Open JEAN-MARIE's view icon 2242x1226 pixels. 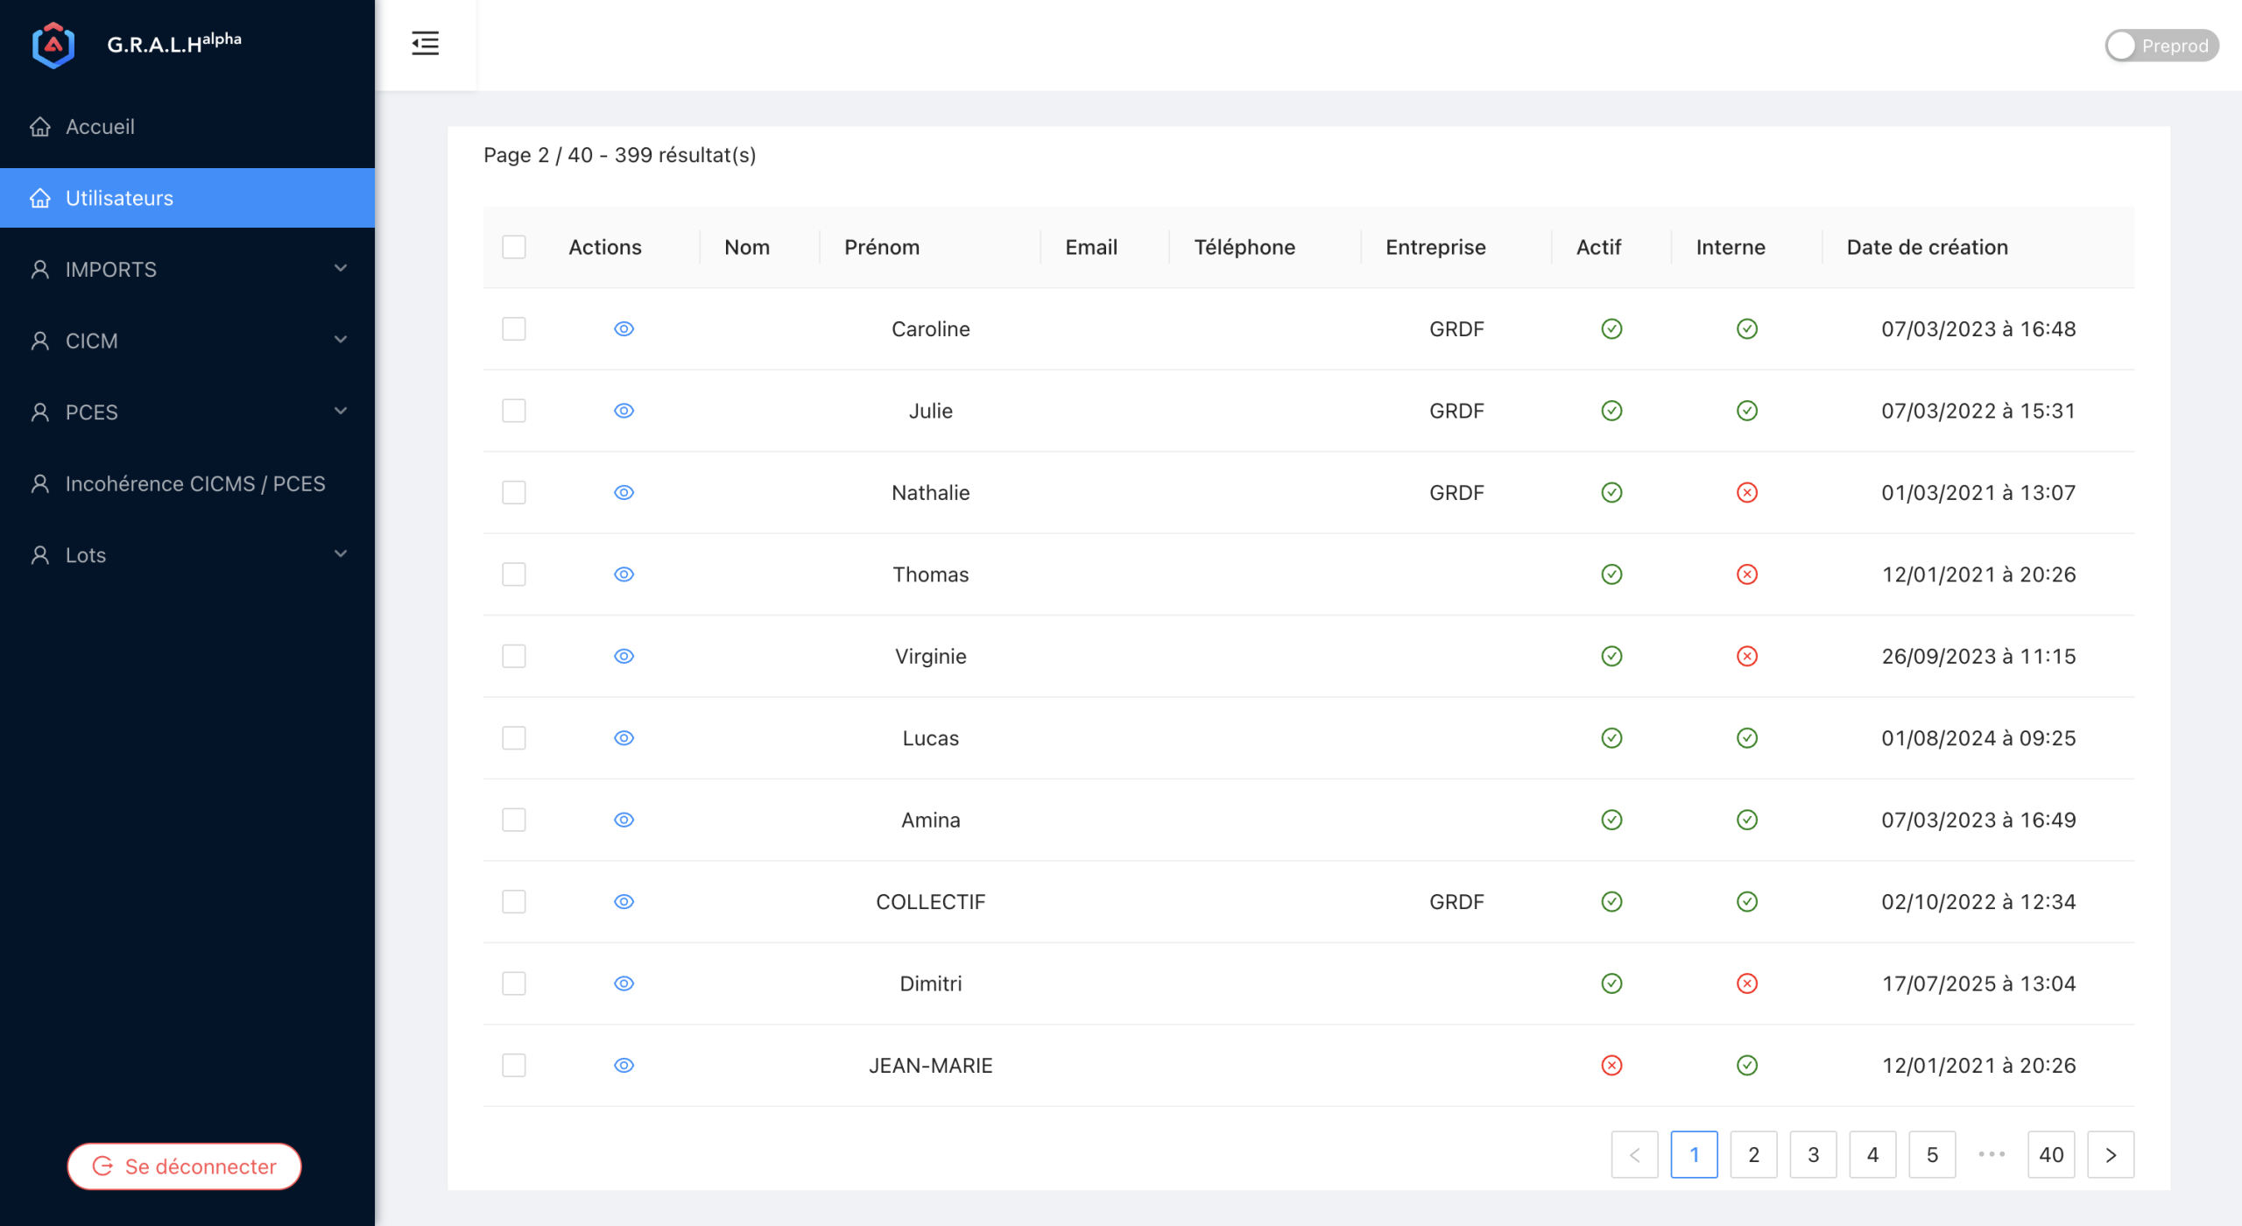pos(624,1066)
